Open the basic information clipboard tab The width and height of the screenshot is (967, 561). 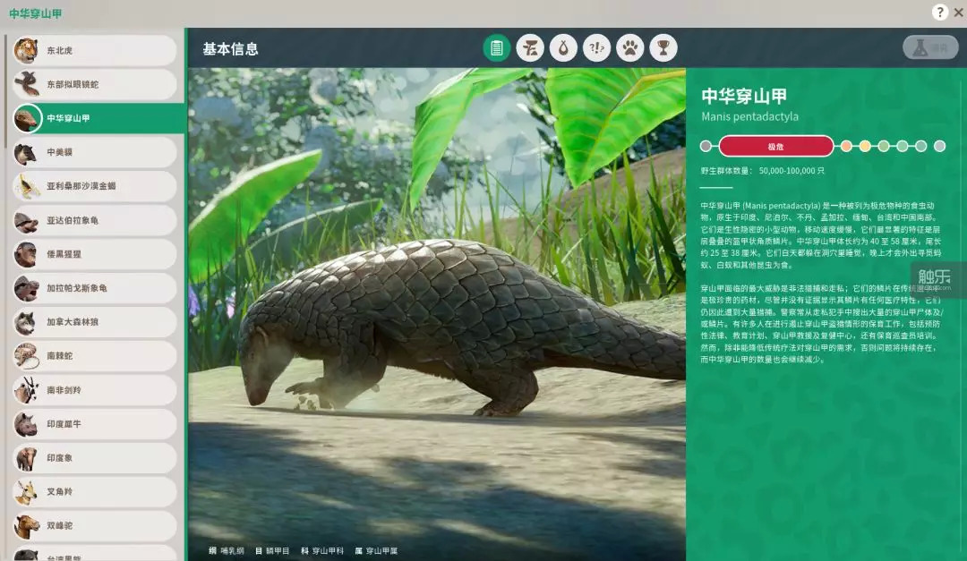[x=497, y=48]
